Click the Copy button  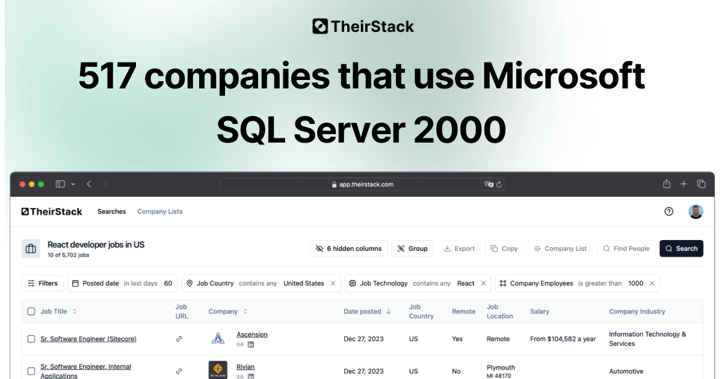(504, 248)
